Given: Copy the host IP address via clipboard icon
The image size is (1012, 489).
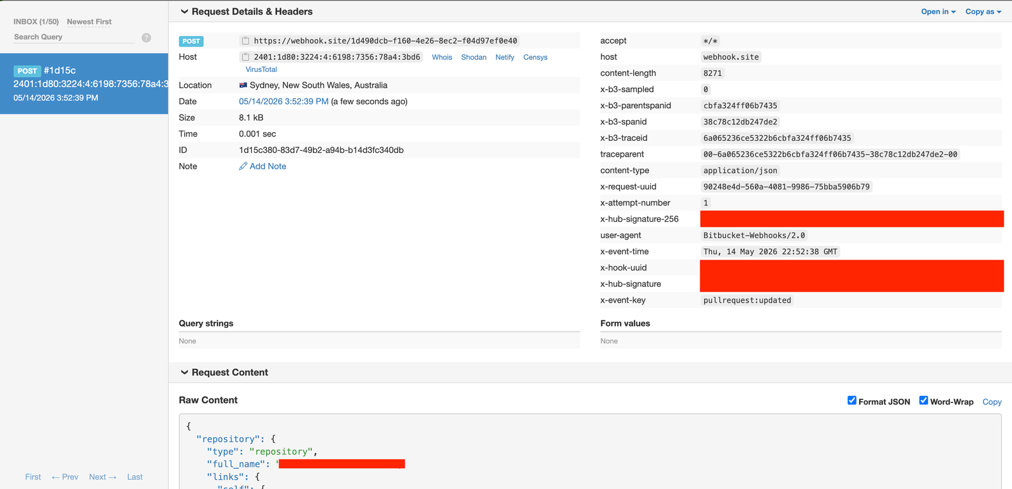Looking at the screenshot, I should 245,57.
